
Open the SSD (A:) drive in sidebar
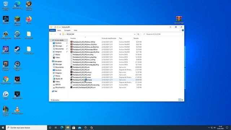coord(58,84)
